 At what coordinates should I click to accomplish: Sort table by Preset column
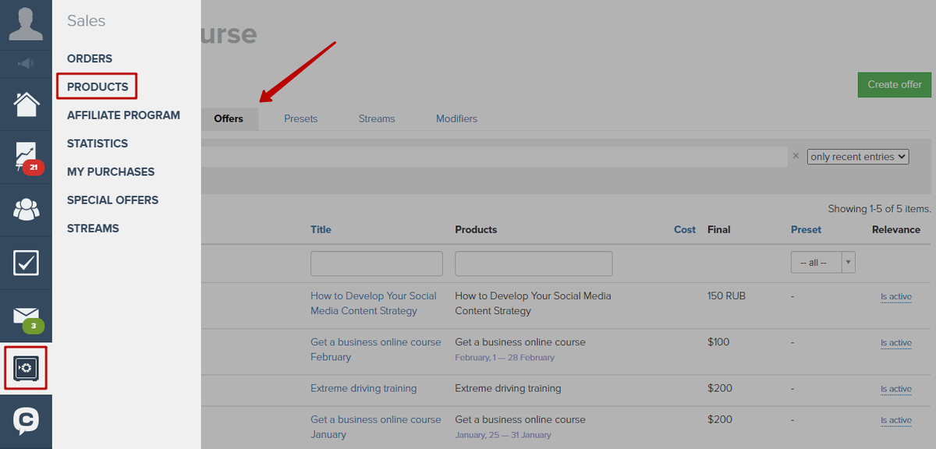(806, 229)
